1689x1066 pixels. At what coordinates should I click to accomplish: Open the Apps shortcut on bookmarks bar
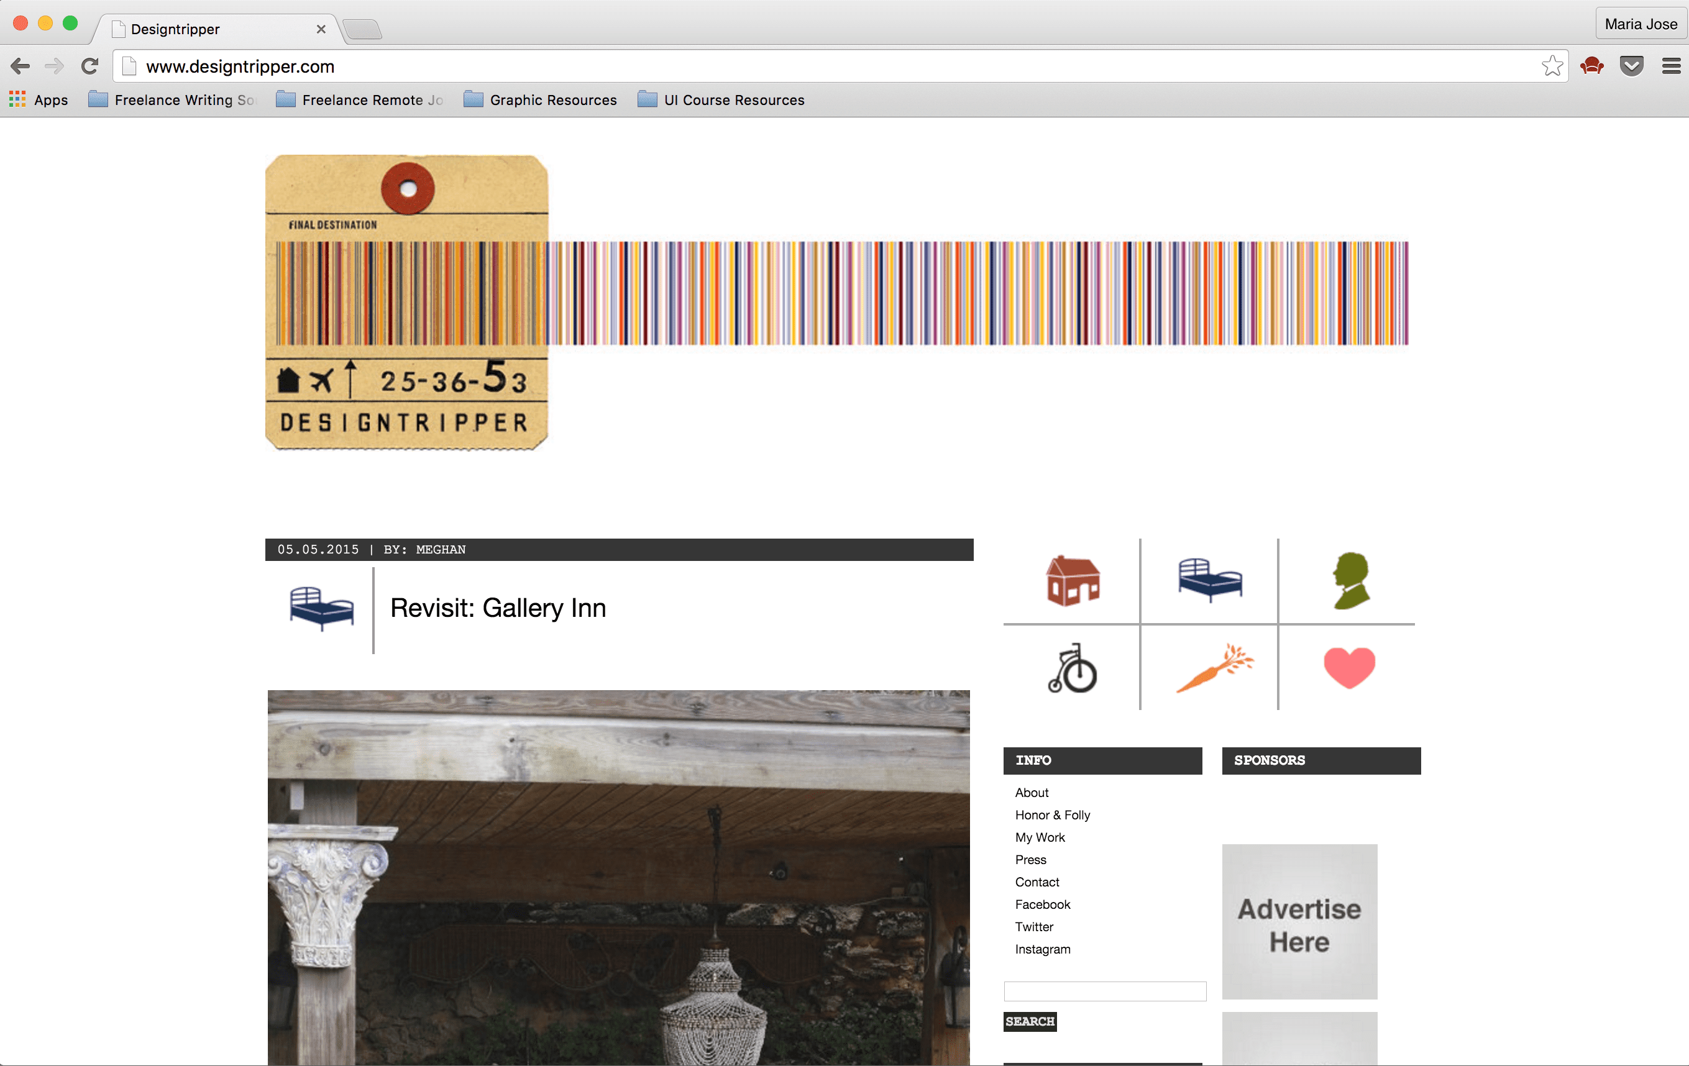click(x=39, y=99)
